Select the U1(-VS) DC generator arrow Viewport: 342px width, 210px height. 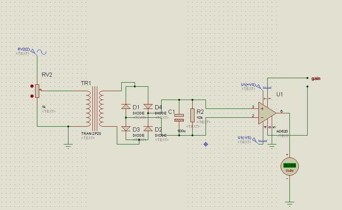point(255,140)
